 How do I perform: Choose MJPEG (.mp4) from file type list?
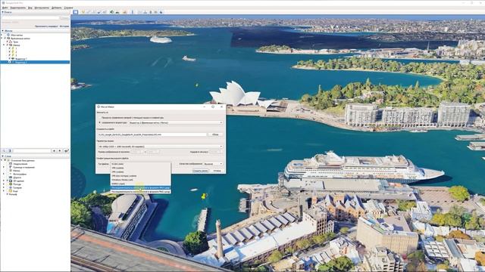[140, 184]
